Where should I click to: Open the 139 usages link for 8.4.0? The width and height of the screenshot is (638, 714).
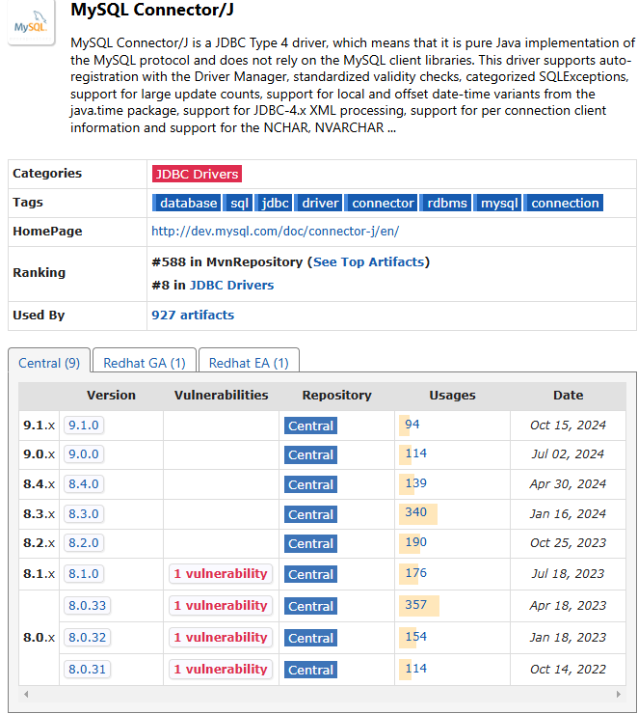tap(415, 483)
